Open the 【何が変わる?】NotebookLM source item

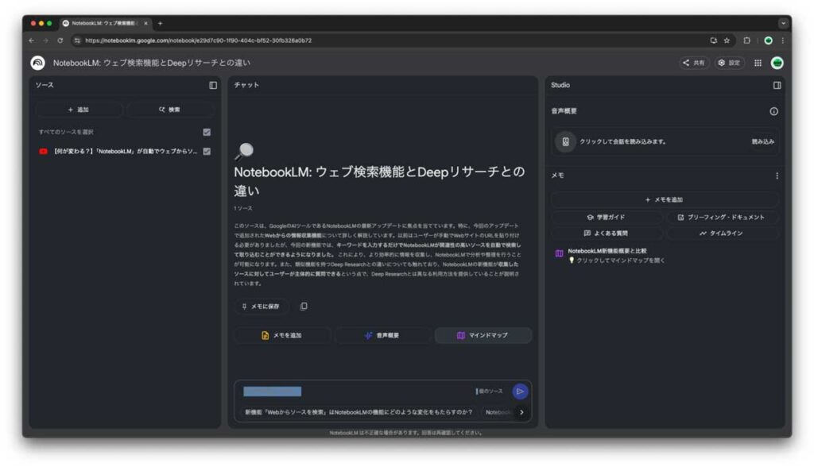[x=125, y=152]
